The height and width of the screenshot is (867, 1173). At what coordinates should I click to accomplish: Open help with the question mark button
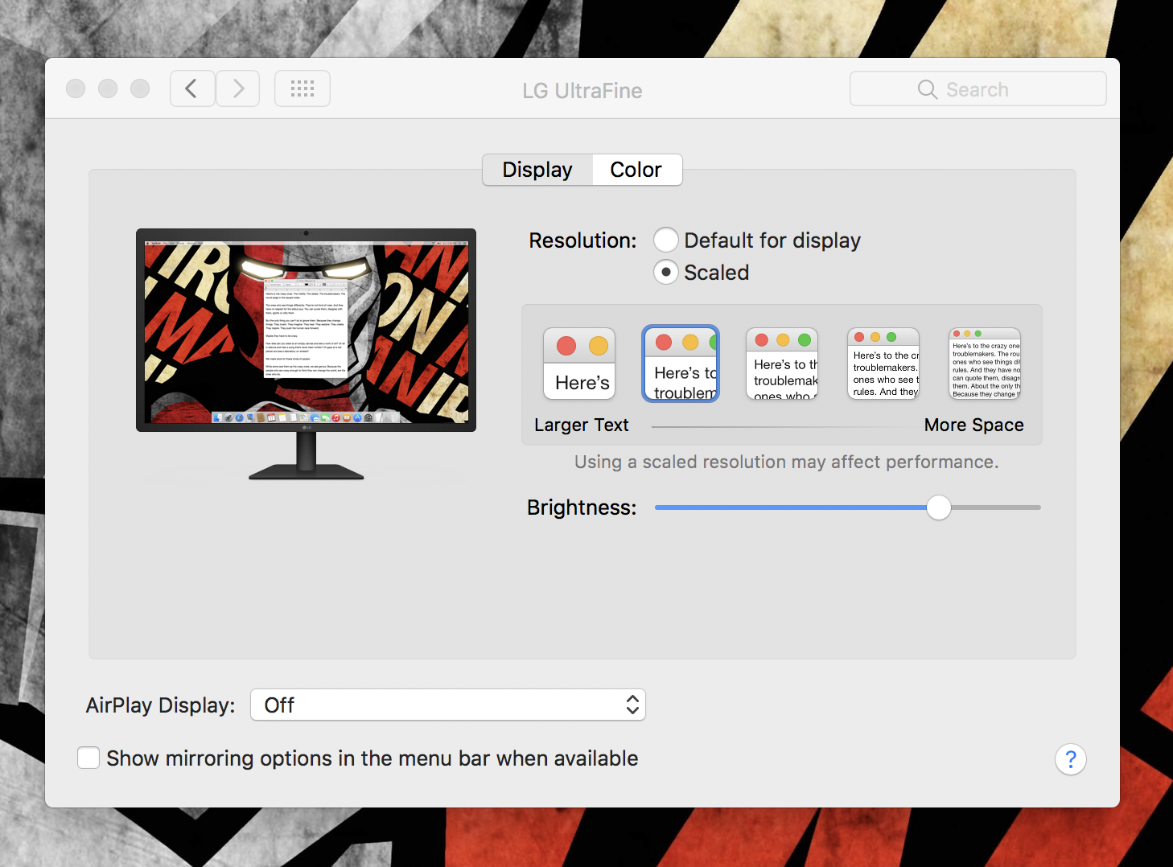pyautogui.click(x=1071, y=758)
